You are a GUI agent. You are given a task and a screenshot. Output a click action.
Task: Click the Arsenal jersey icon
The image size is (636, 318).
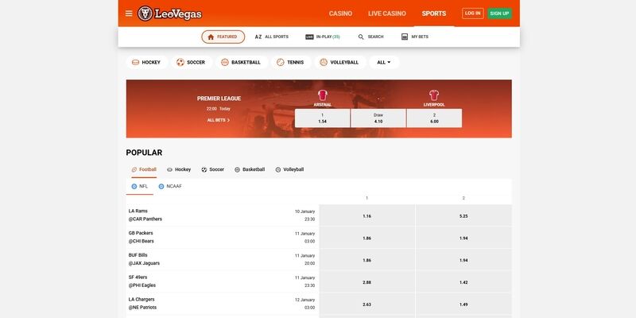323,95
